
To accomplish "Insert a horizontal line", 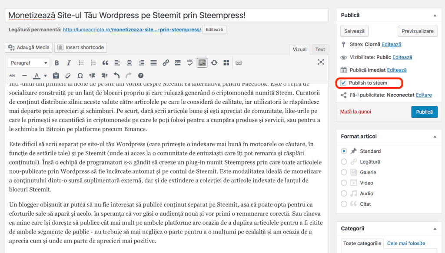I will click(25, 76).
